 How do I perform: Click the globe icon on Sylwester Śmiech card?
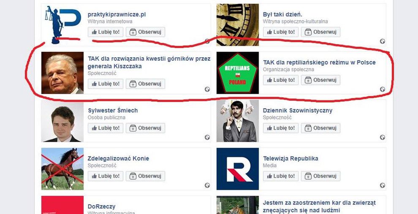click(x=207, y=137)
